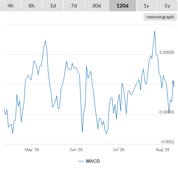The height and width of the screenshot is (171, 178).
Task: Toggle the MACD series legend label
Action: 93,161
